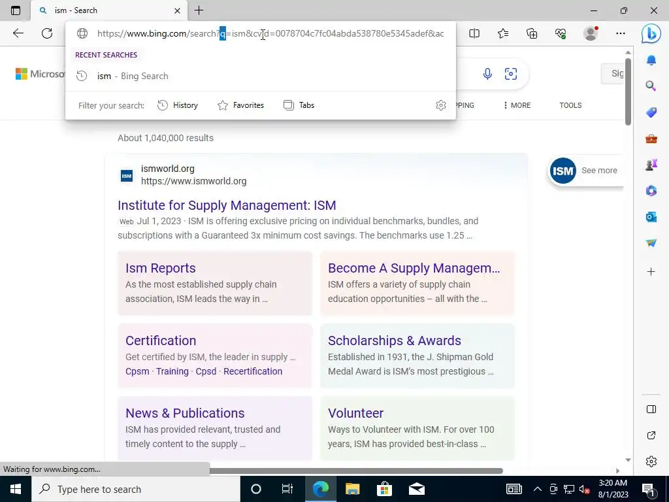The height and width of the screenshot is (502, 669).
Task: Select the 'ism - Search' tab
Action: [x=109, y=10]
